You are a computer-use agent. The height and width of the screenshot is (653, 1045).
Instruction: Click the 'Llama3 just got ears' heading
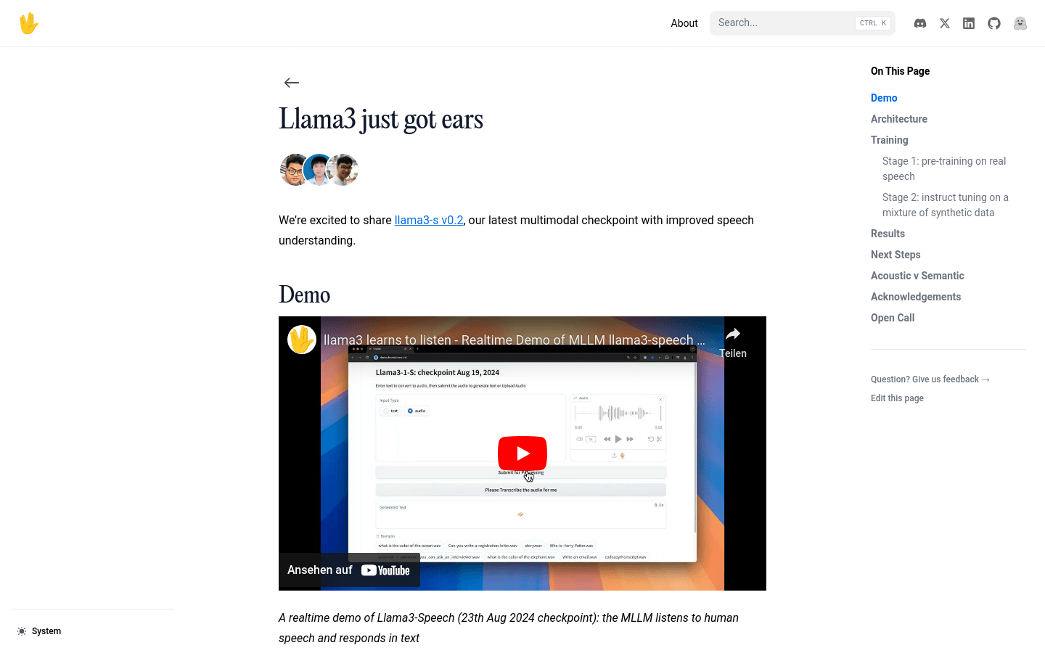point(381,120)
